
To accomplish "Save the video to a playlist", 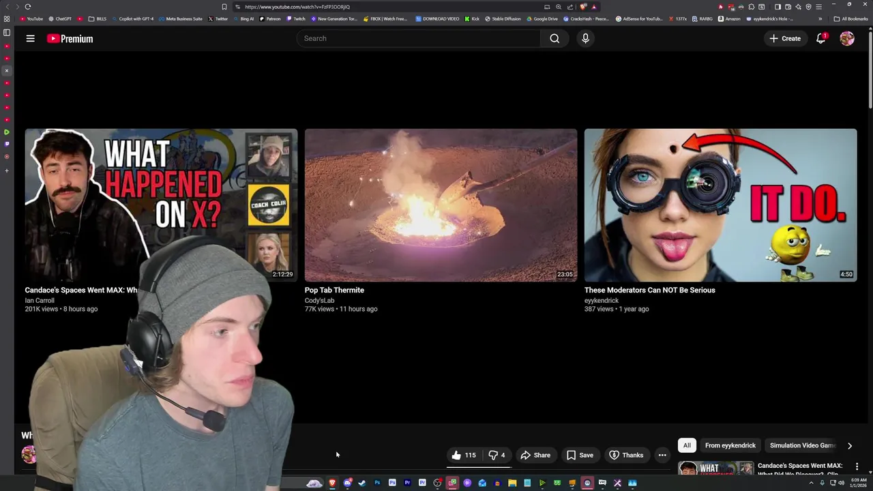I will [580, 455].
